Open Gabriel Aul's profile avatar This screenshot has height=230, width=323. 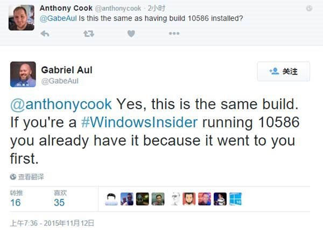point(23,74)
